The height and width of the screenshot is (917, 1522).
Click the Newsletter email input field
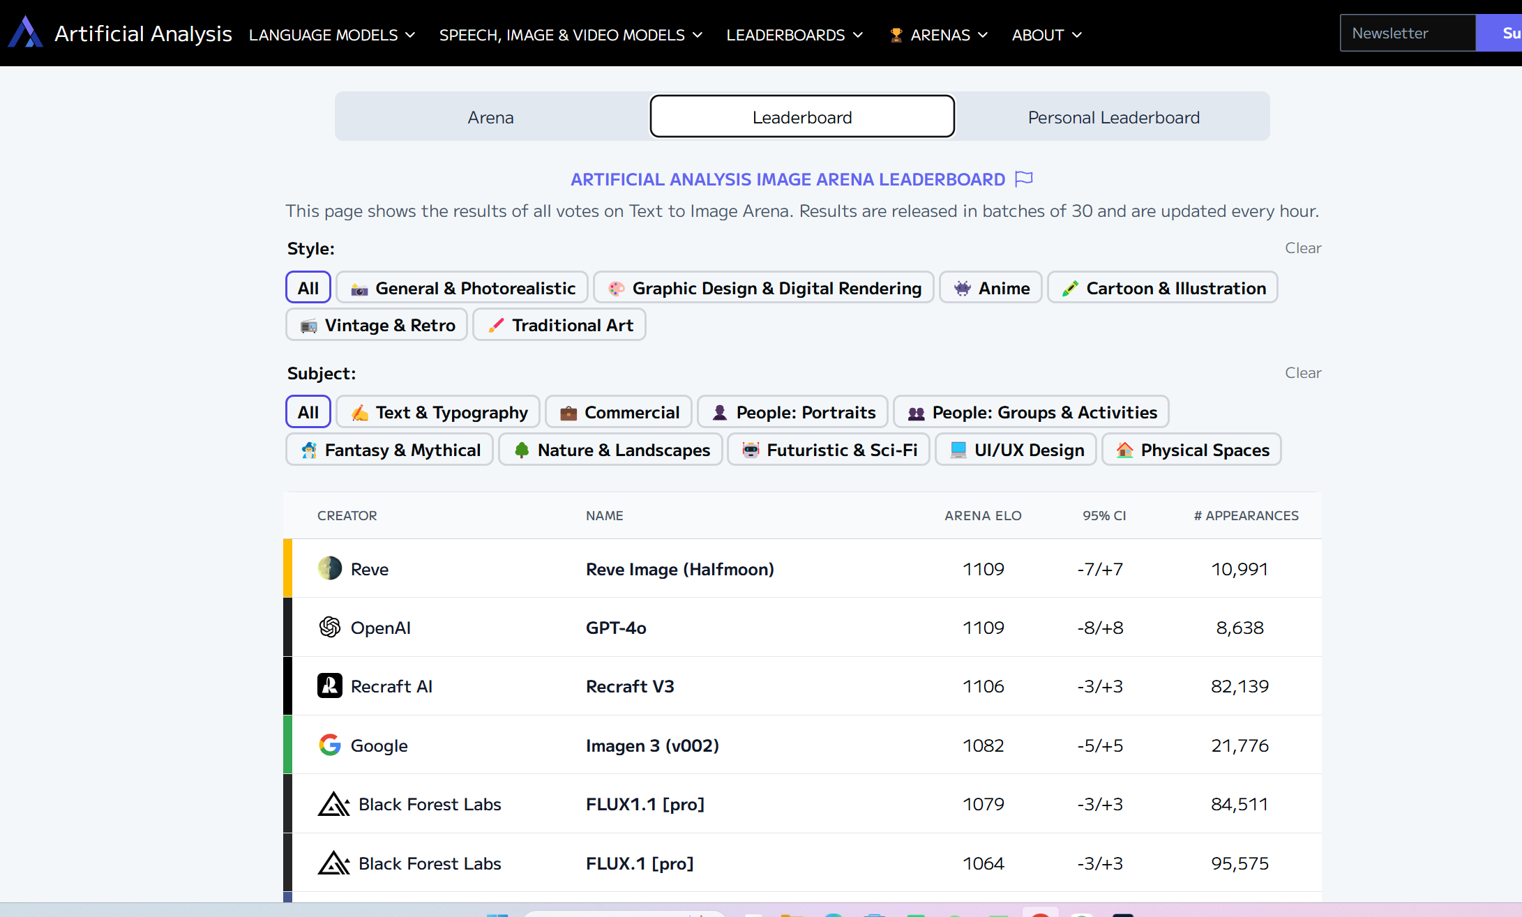(x=1407, y=33)
